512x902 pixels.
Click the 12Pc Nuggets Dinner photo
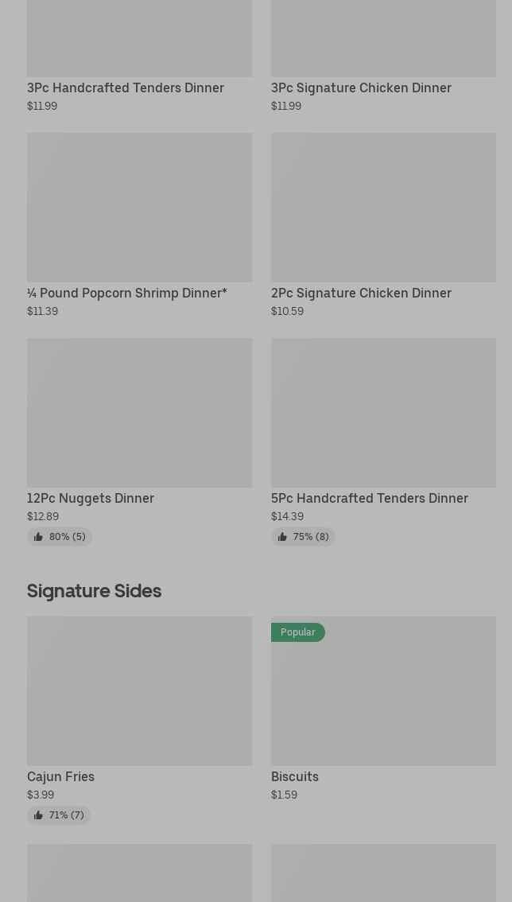click(x=139, y=412)
